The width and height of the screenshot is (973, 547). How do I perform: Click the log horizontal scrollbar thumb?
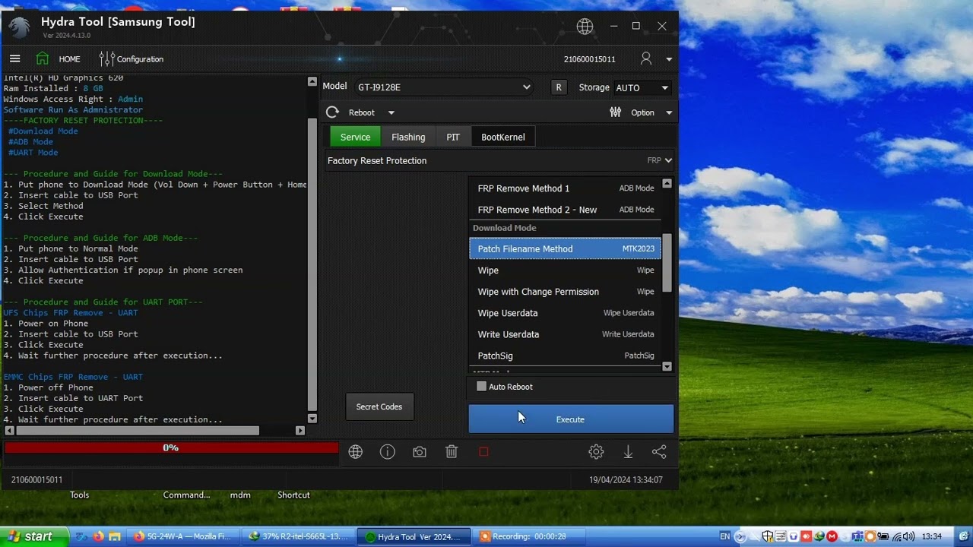coord(138,431)
